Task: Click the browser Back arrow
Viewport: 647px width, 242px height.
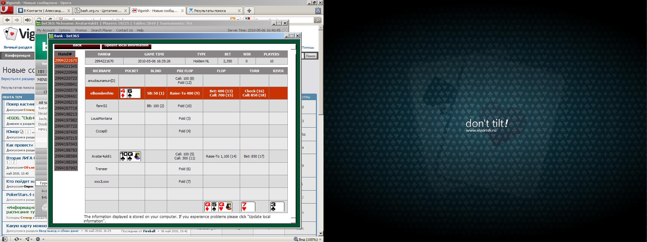Action: click(8, 20)
